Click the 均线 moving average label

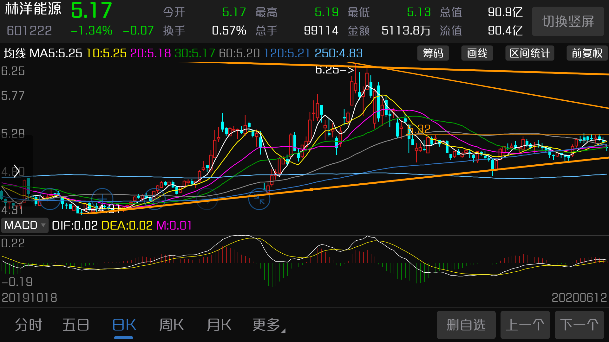point(15,53)
